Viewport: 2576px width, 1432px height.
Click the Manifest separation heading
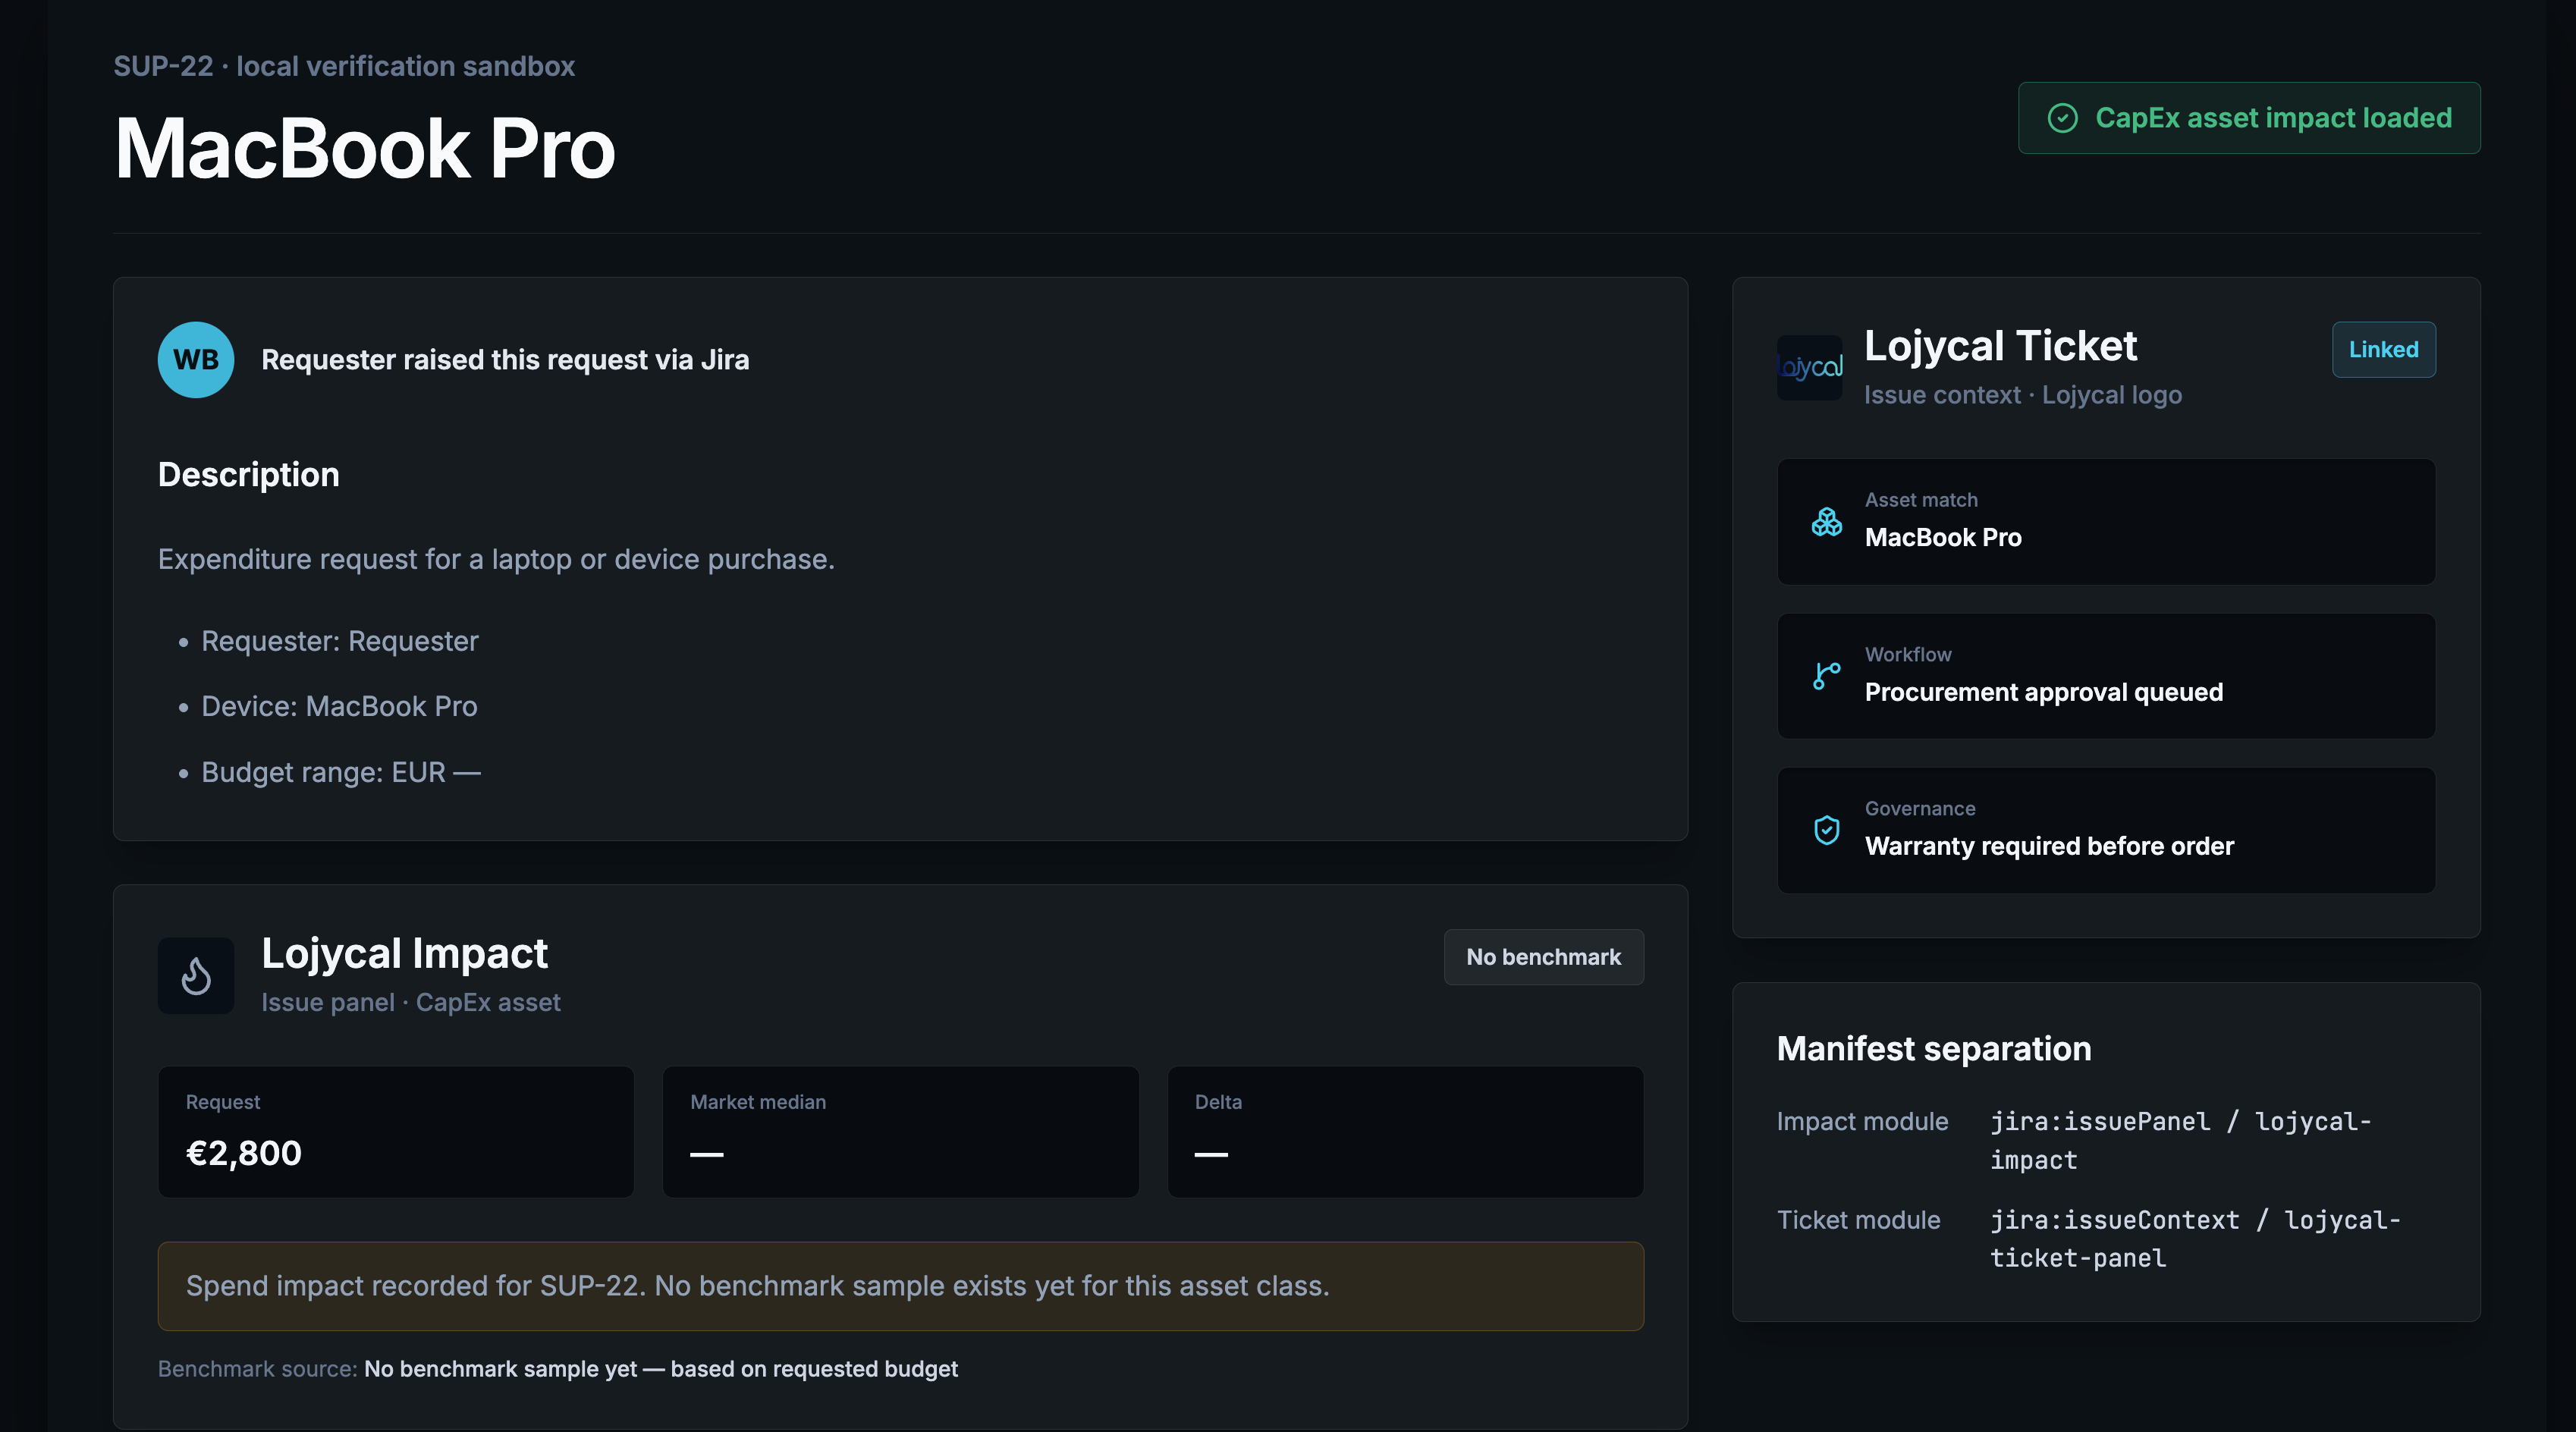tap(1934, 1048)
